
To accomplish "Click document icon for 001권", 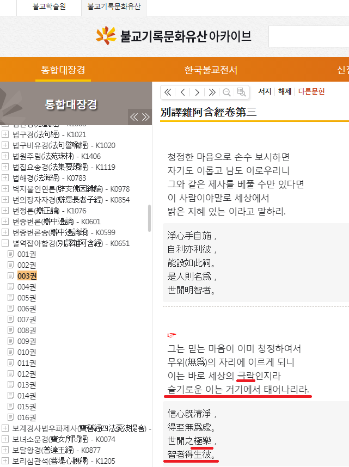I will pos(11,254).
